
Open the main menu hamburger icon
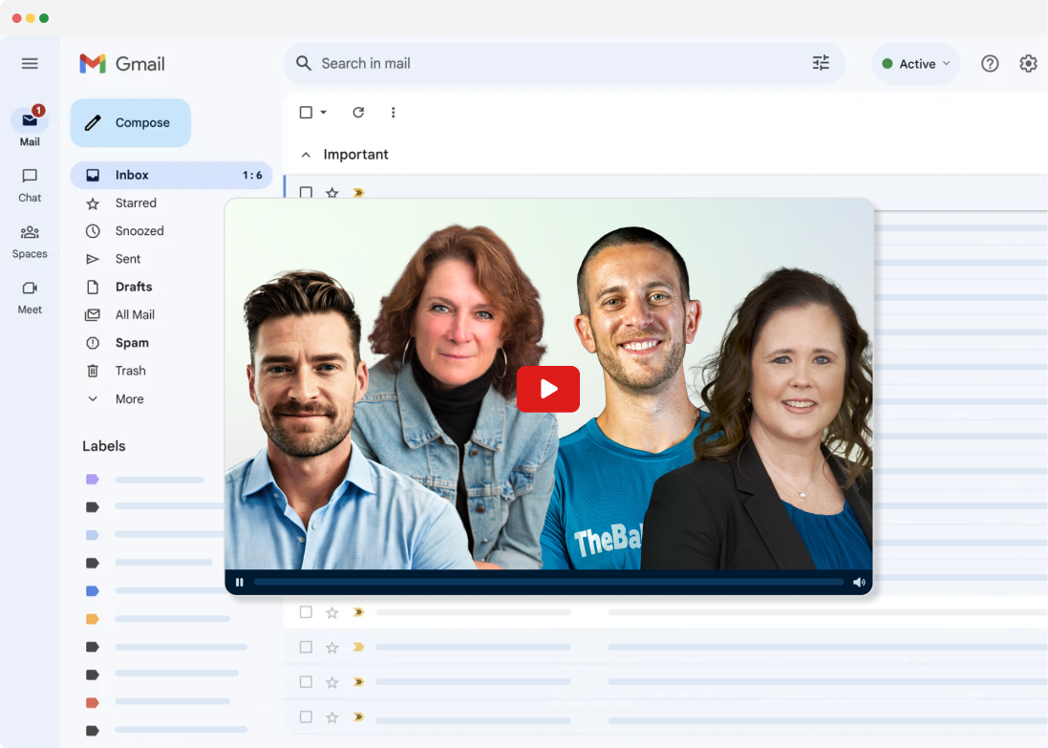(x=30, y=63)
